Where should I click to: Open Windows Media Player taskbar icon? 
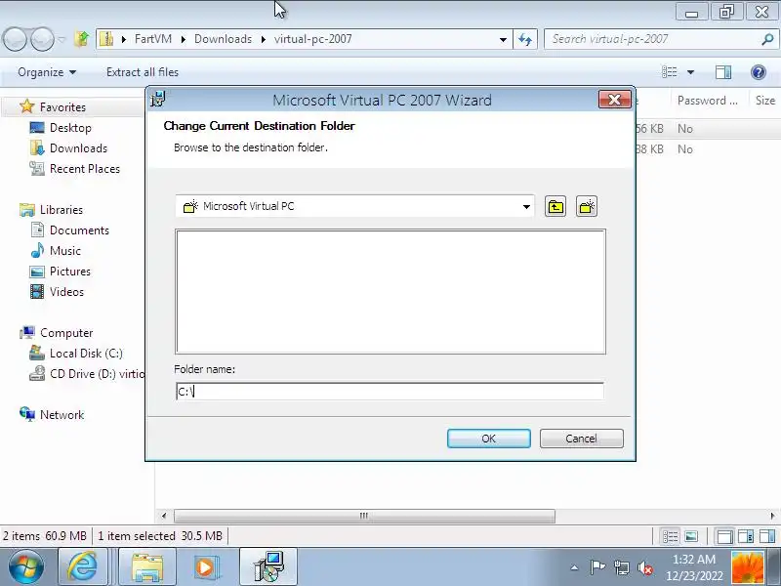[x=205, y=567]
